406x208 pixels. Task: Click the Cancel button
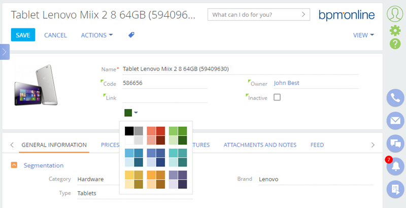[x=55, y=35]
